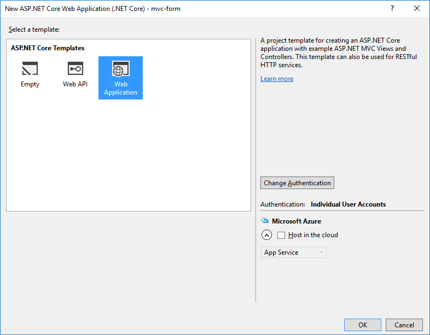Viewport: 430px width, 335px height.
Task: Cancel the new project dialog
Action: coord(404,325)
